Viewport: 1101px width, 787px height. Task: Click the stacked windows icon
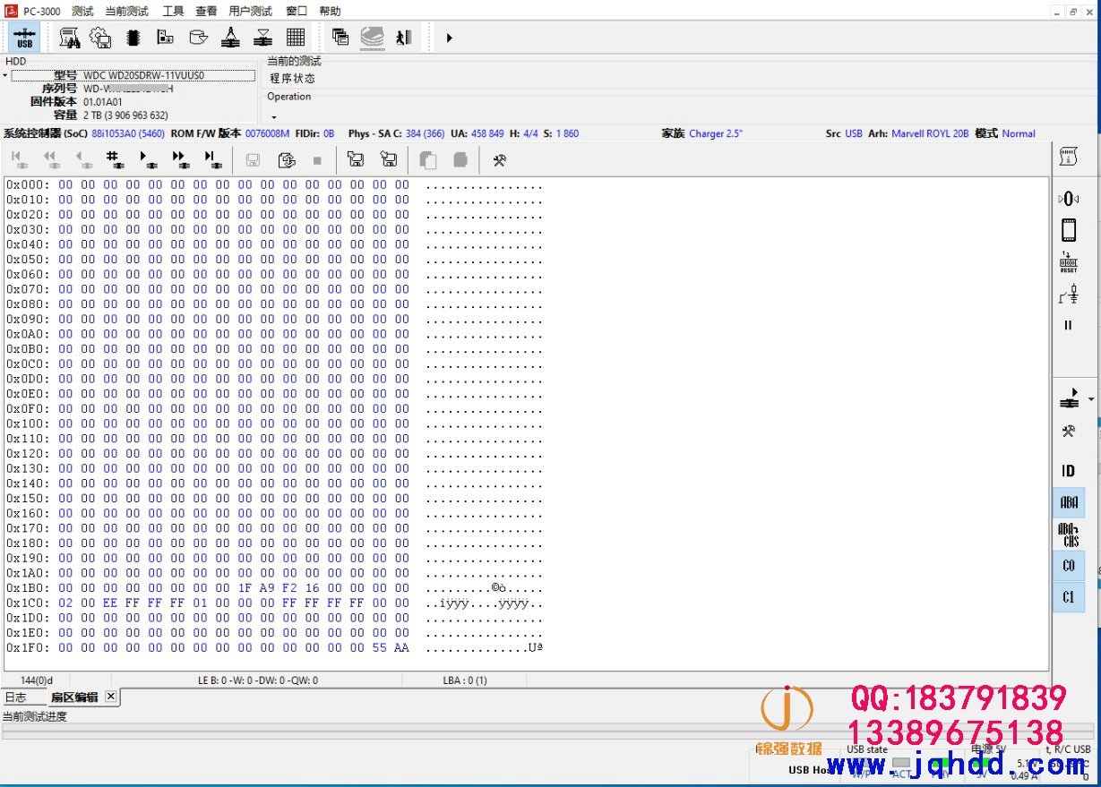pyautogui.click(x=340, y=38)
